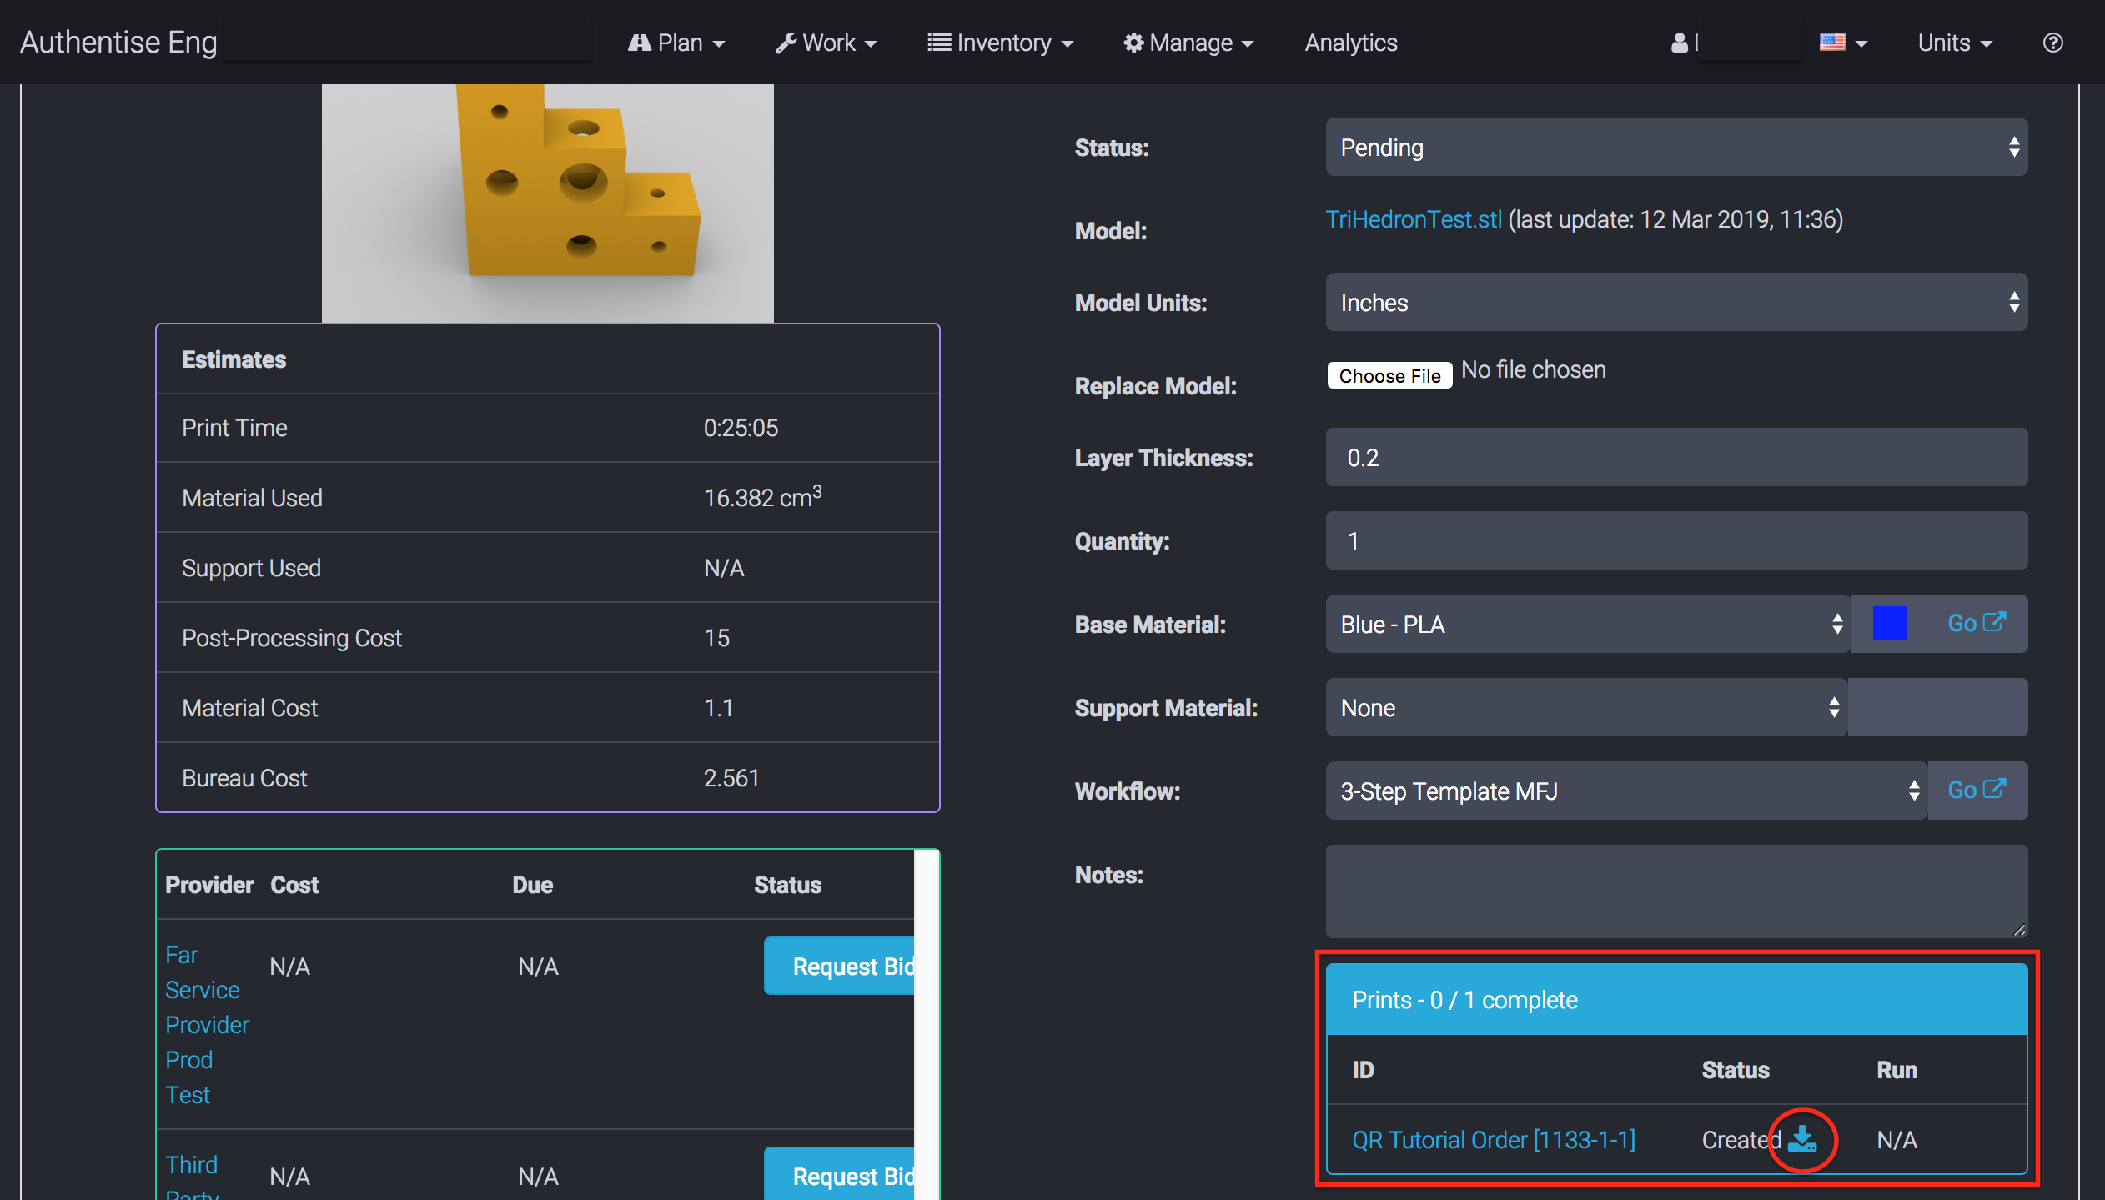
Task: Open the Inventory menu
Action: pyautogui.click(x=1000, y=43)
